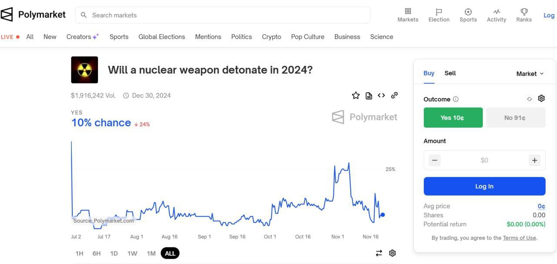The width and height of the screenshot is (557, 264).
Task: Open the Markets grid icon
Action: pos(408,11)
